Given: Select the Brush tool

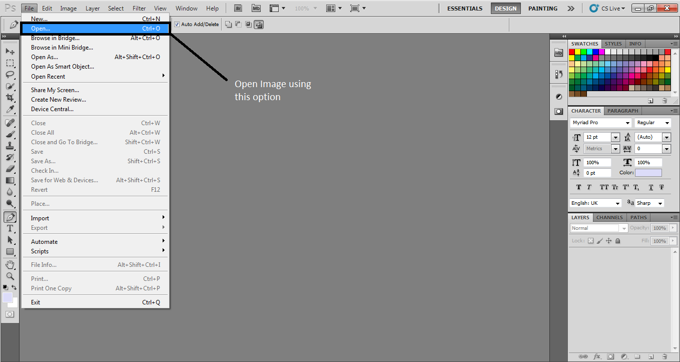Looking at the screenshot, I should coord(10,134).
